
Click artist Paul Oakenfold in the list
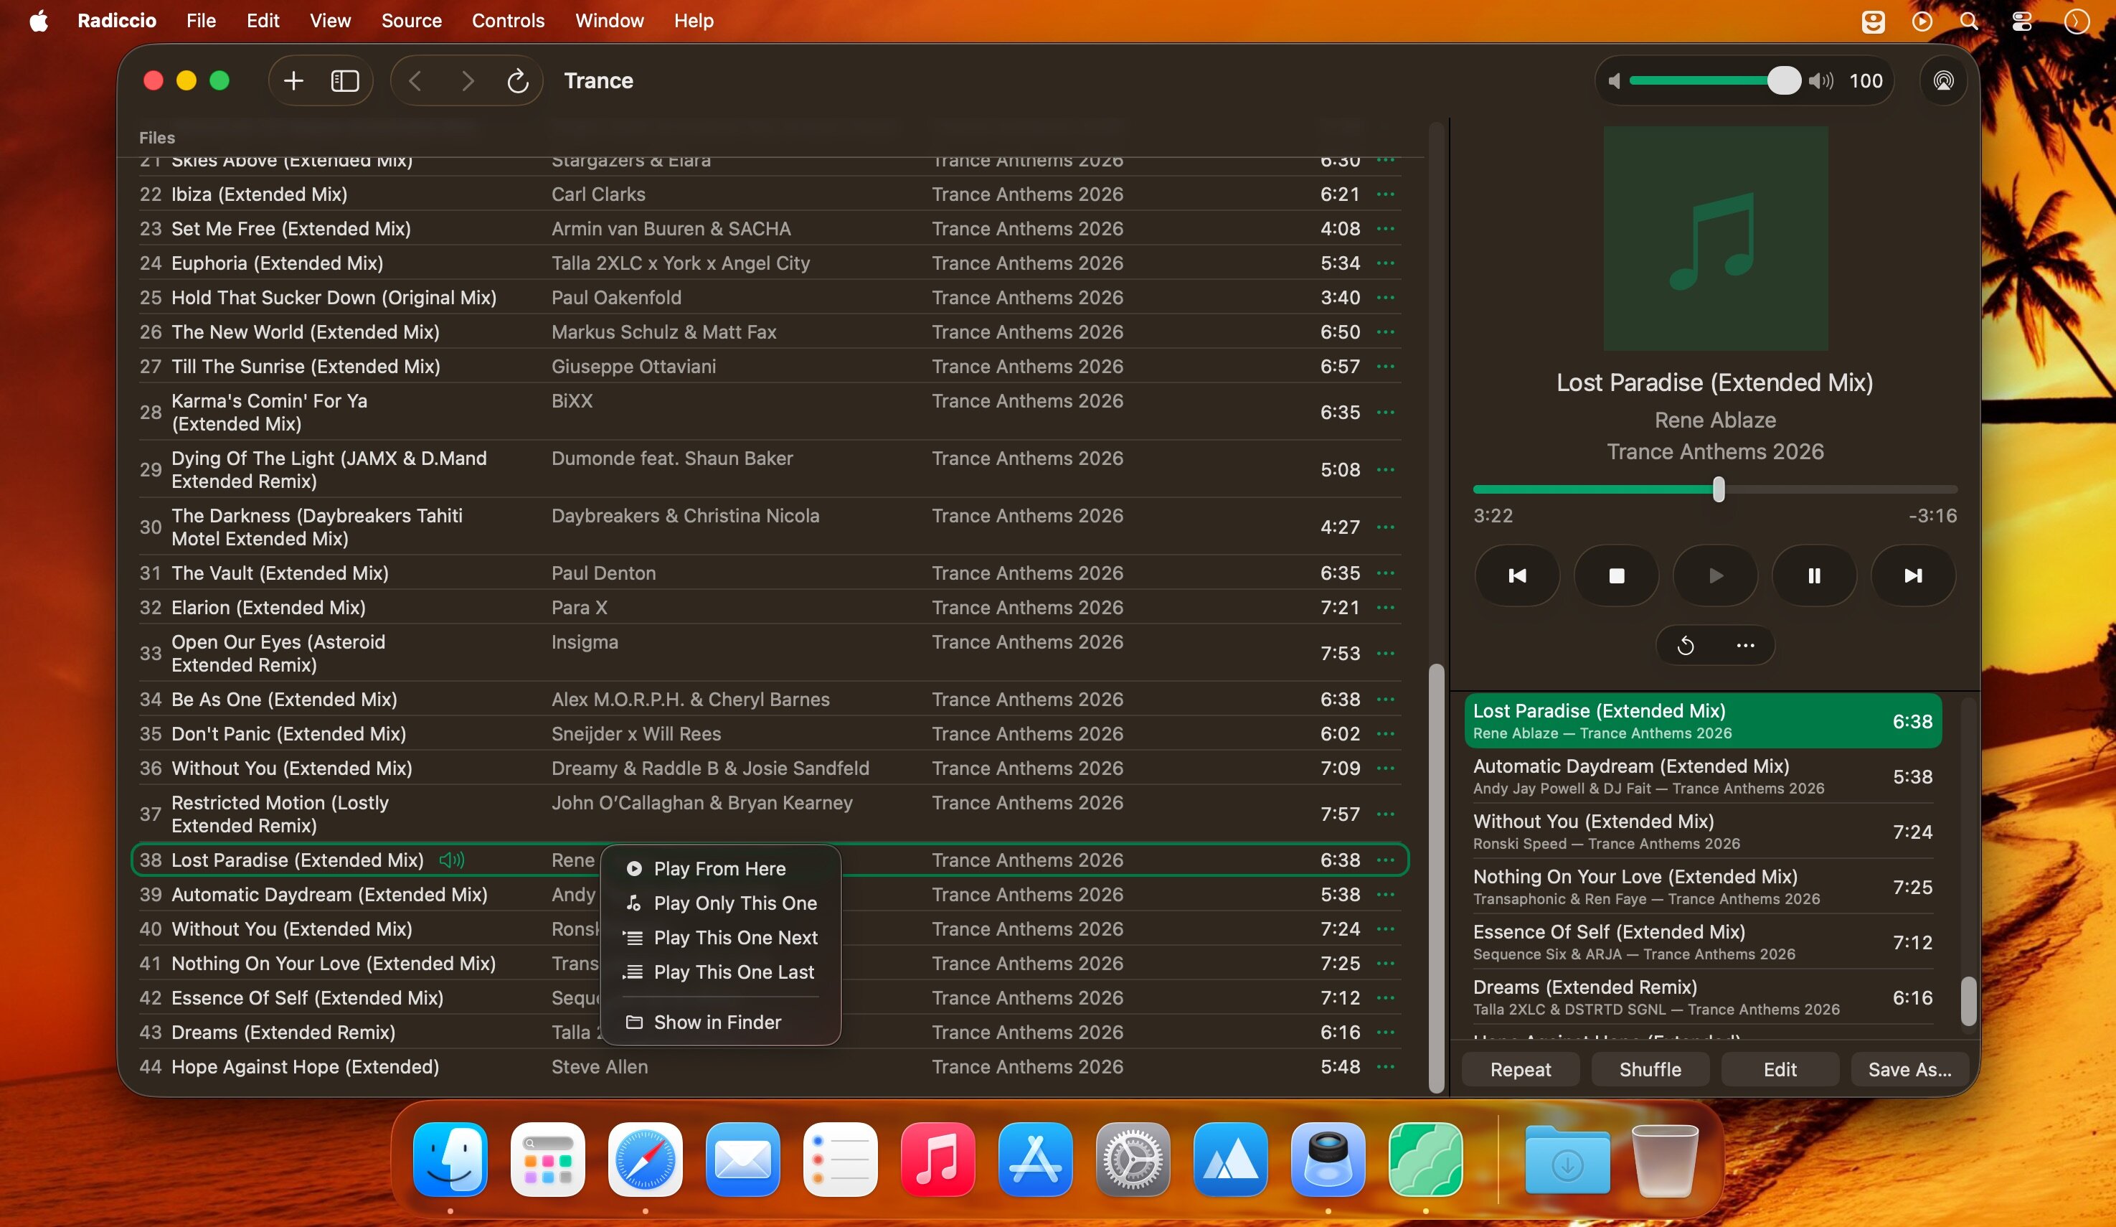pyautogui.click(x=616, y=297)
